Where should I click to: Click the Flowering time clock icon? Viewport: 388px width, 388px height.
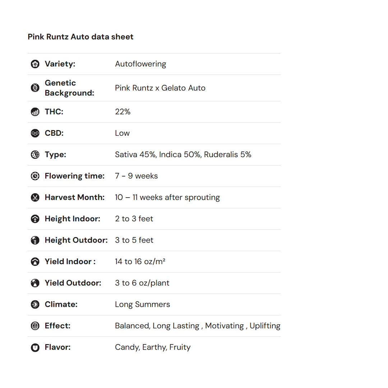tap(35, 176)
